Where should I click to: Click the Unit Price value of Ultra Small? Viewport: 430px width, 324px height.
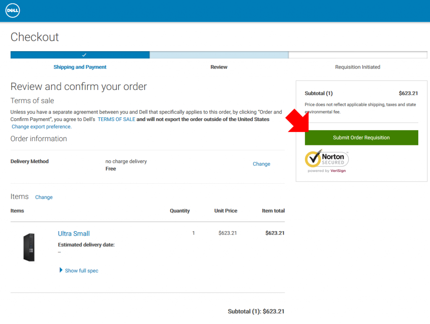[x=228, y=233]
